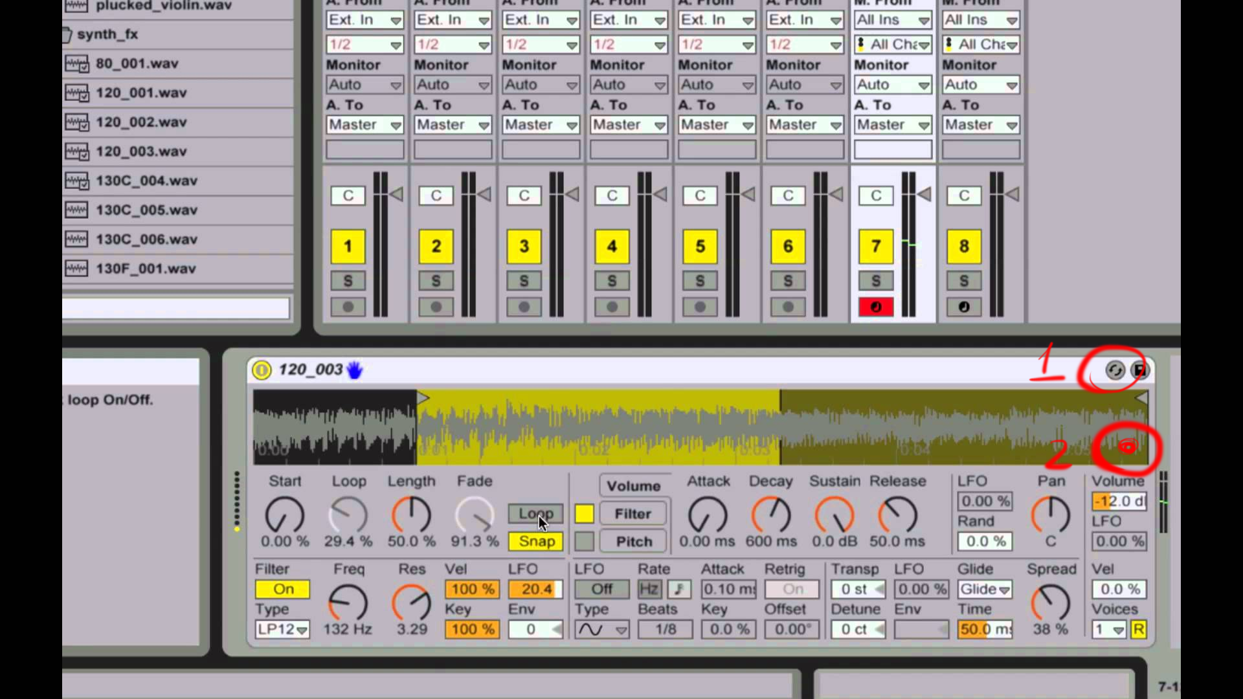Click the LFO note sync icon
Image resolution: width=1243 pixels, height=699 pixels.
coord(678,589)
